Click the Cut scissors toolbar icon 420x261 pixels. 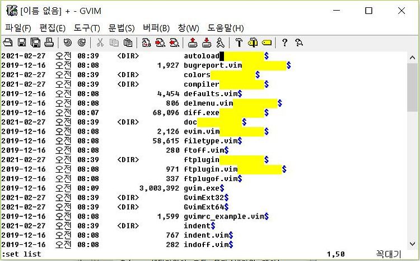(x=100, y=42)
